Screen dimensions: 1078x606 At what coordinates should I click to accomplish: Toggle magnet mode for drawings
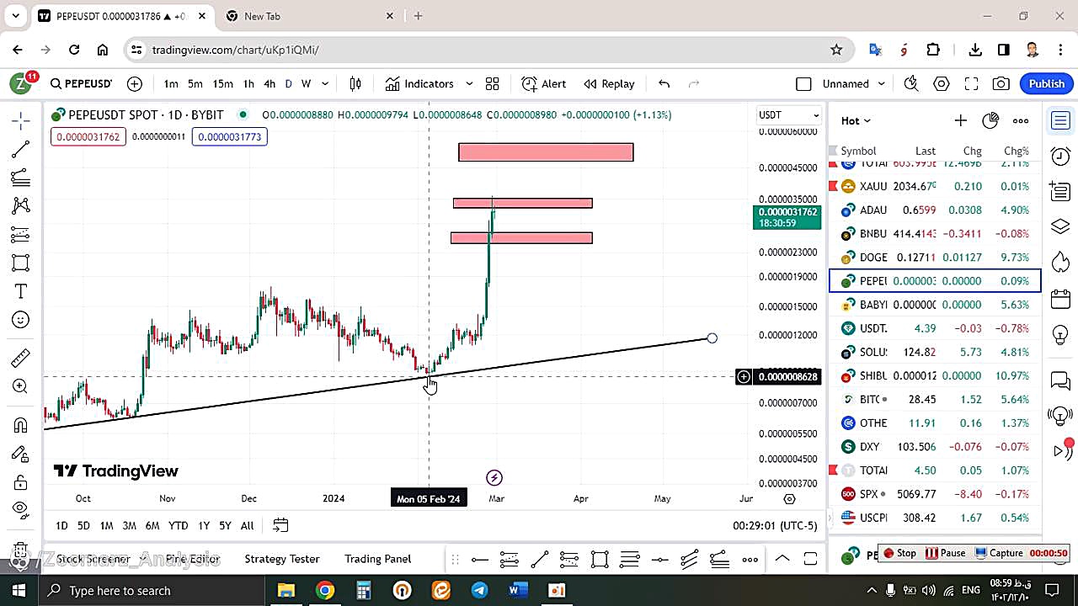point(21,425)
